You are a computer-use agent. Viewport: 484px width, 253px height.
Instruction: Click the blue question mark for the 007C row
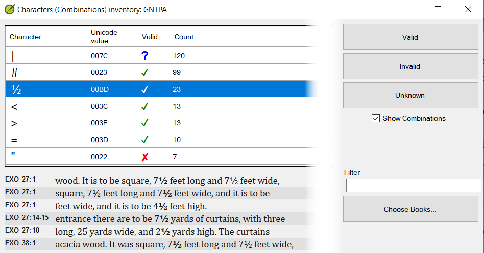tap(144, 56)
